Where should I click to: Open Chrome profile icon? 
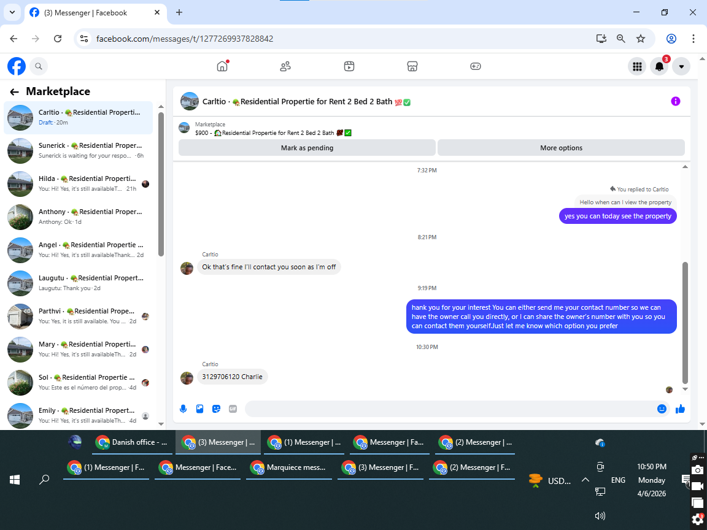click(x=671, y=39)
